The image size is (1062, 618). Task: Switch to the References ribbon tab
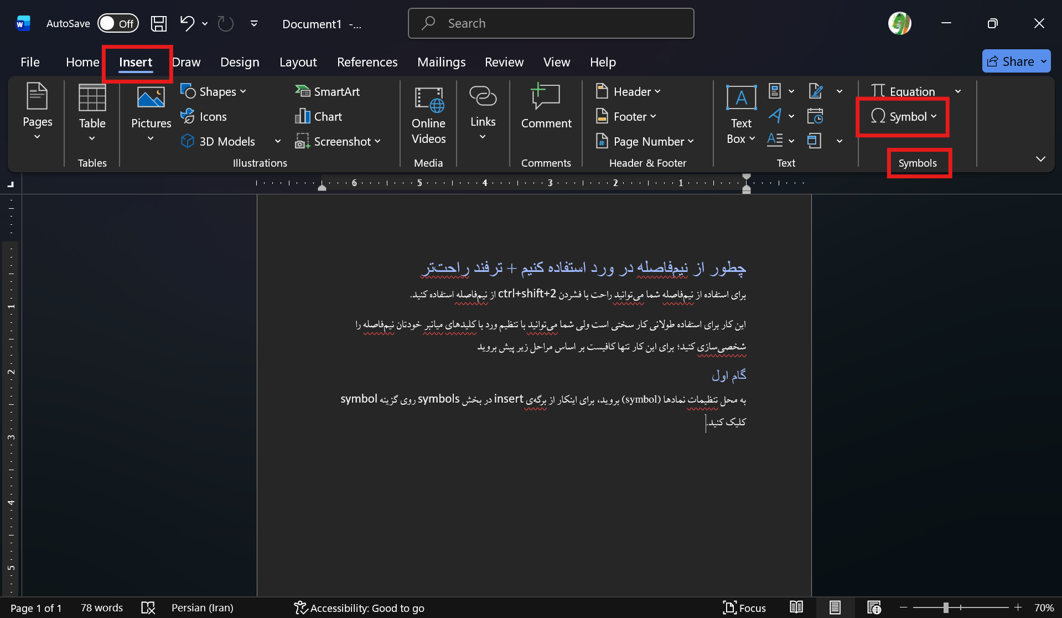pos(367,61)
